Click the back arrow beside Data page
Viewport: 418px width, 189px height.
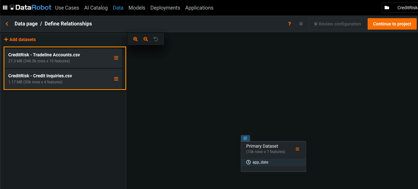pyautogui.click(x=7, y=24)
